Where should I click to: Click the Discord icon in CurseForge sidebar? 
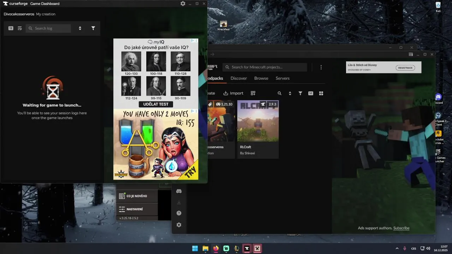[179, 191]
